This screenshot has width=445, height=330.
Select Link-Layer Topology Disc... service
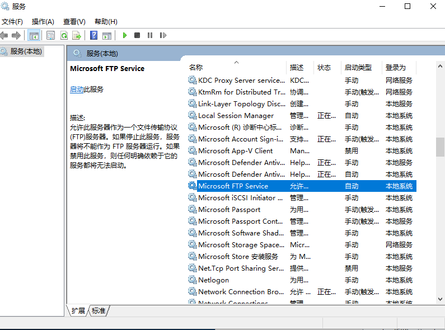pos(241,104)
